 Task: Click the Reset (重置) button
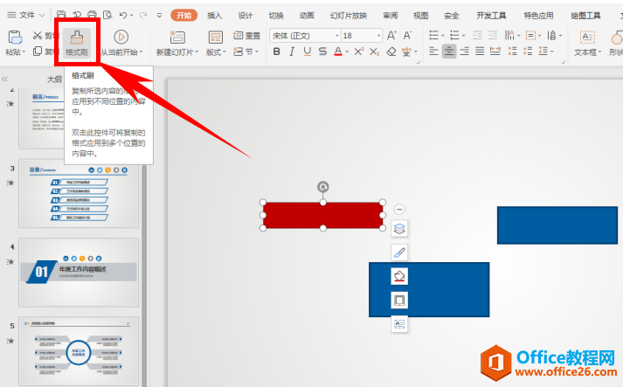coord(246,35)
